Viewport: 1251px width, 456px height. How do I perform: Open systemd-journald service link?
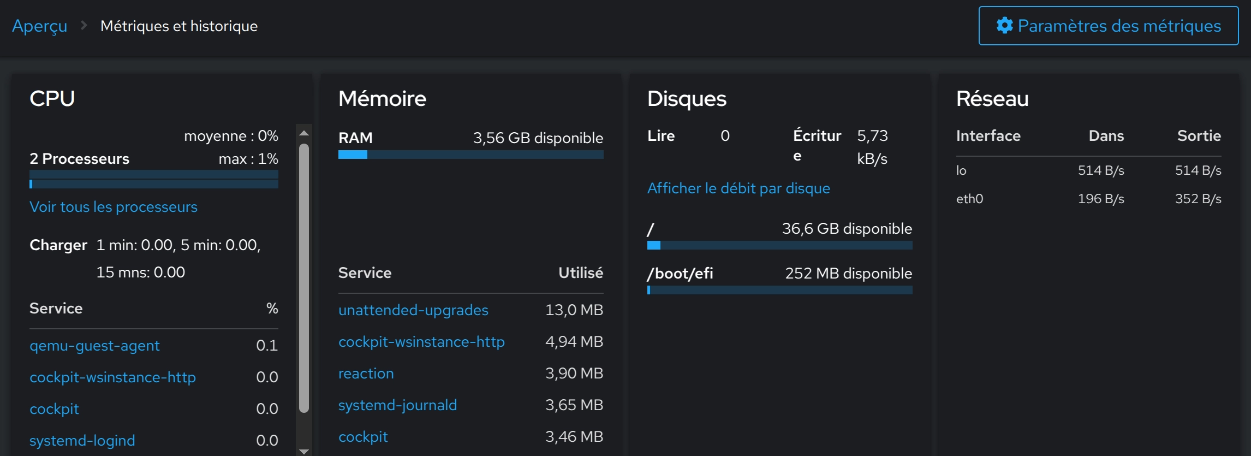[x=397, y=405]
